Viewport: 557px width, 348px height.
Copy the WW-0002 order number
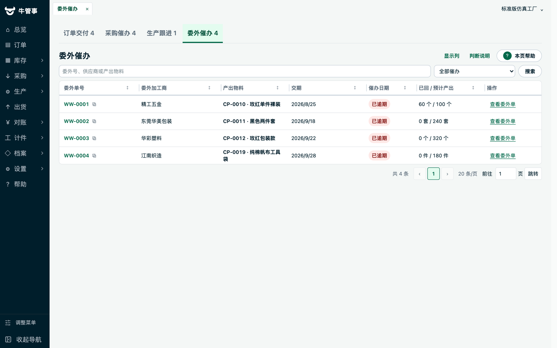pos(94,121)
